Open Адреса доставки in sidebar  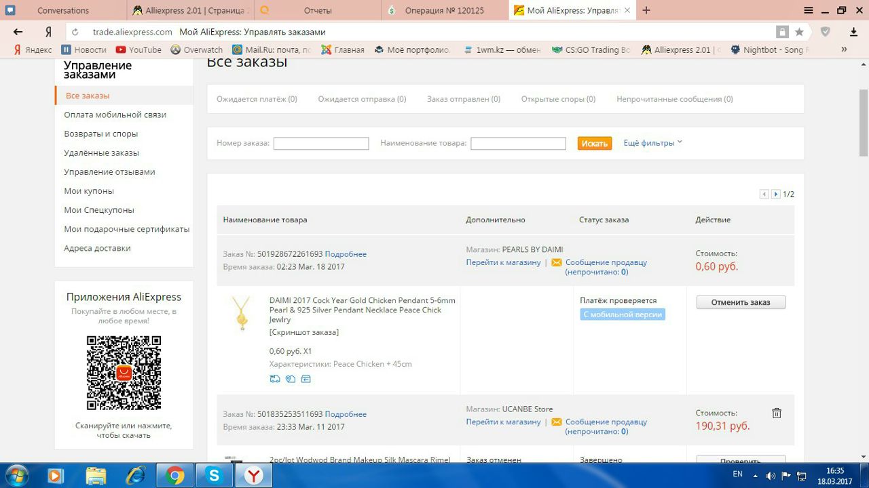click(97, 248)
